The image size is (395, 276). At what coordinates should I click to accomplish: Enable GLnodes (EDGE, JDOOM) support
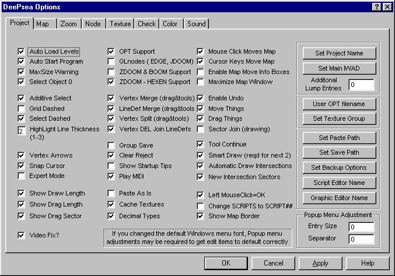coord(111,61)
